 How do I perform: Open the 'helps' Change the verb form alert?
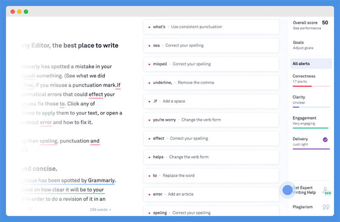tap(211, 157)
